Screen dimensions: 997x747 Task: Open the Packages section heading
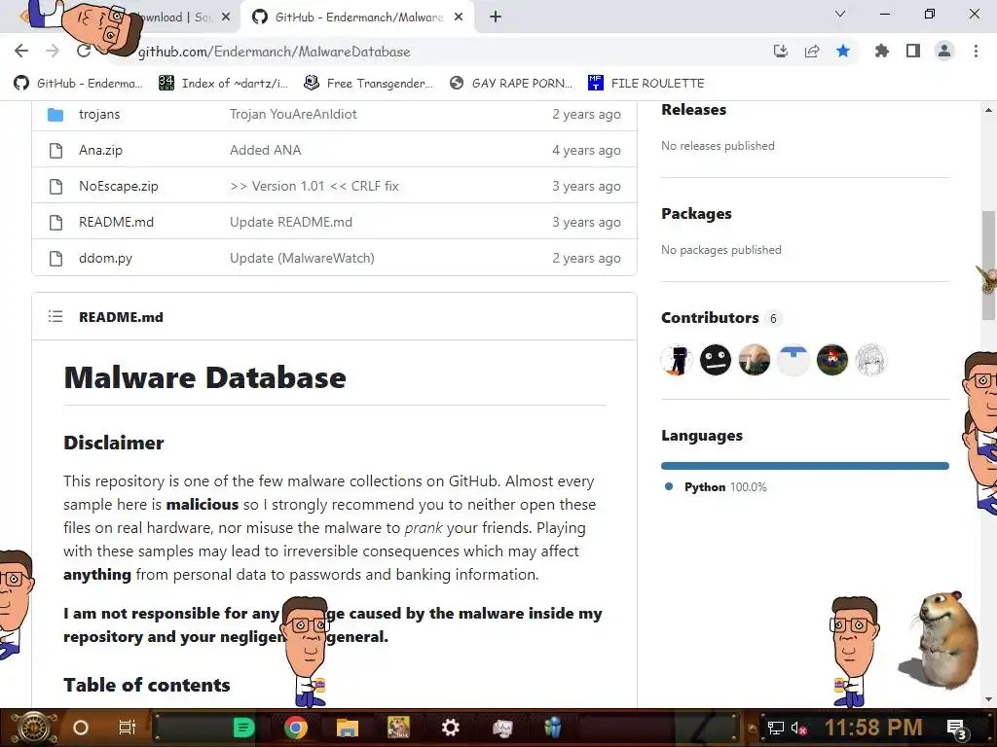click(696, 214)
